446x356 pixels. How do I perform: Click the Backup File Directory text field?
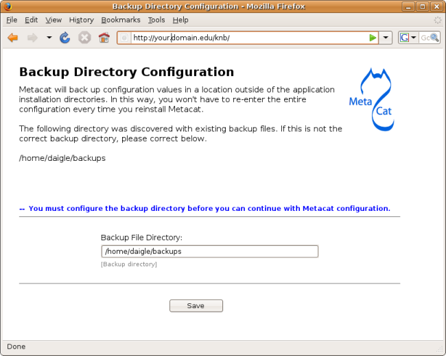click(209, 251)
